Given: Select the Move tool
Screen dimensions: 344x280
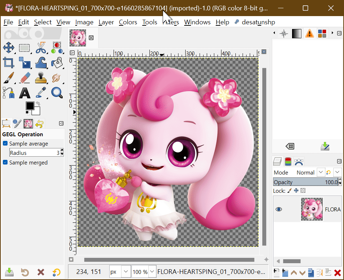Looking at the screenshot, I should tap(9, 48).
